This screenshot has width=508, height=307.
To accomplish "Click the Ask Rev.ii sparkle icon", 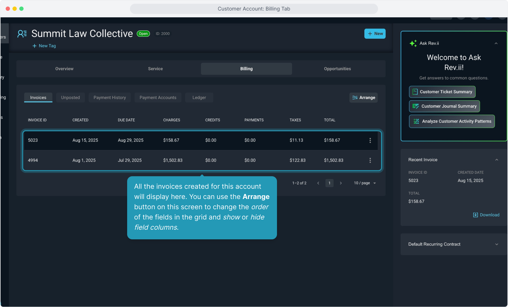I will pyautogui.click(x=413, y=43).
